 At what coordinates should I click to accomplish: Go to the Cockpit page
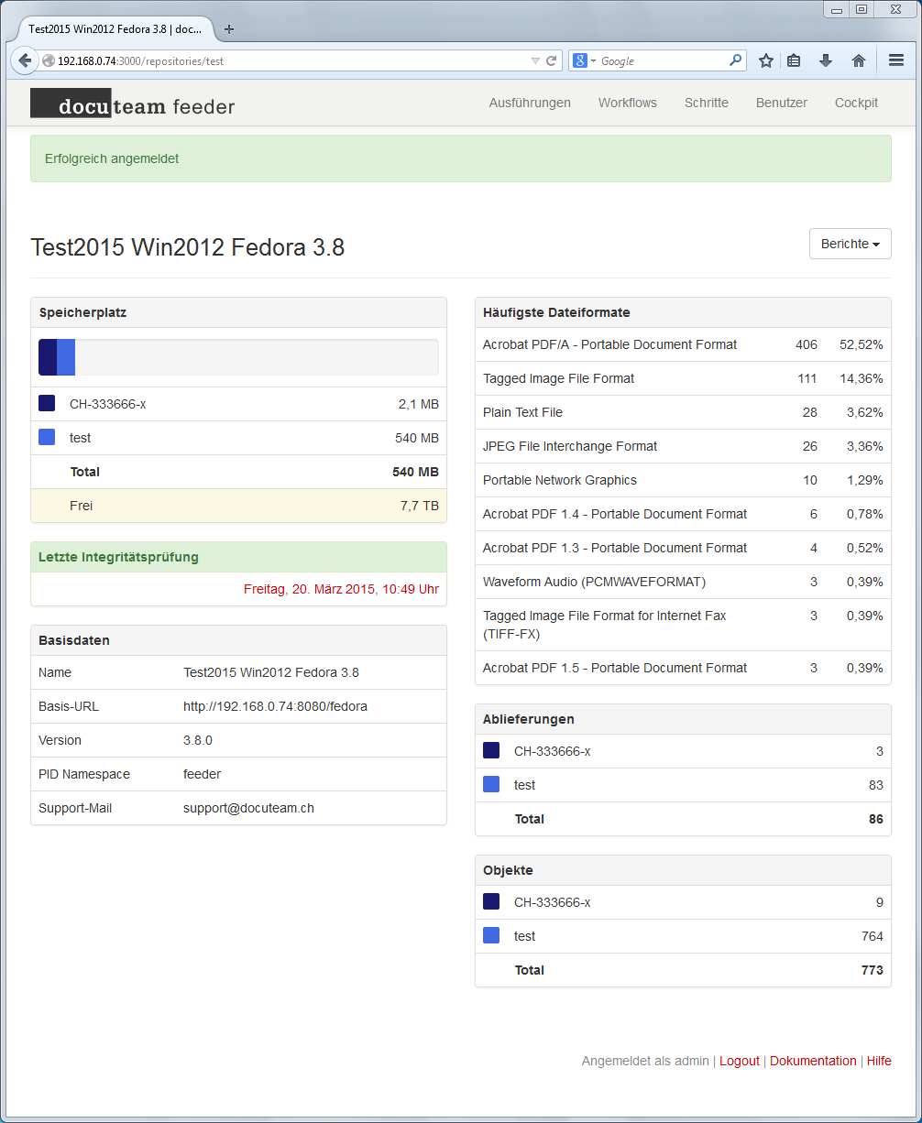coord(856,103)
